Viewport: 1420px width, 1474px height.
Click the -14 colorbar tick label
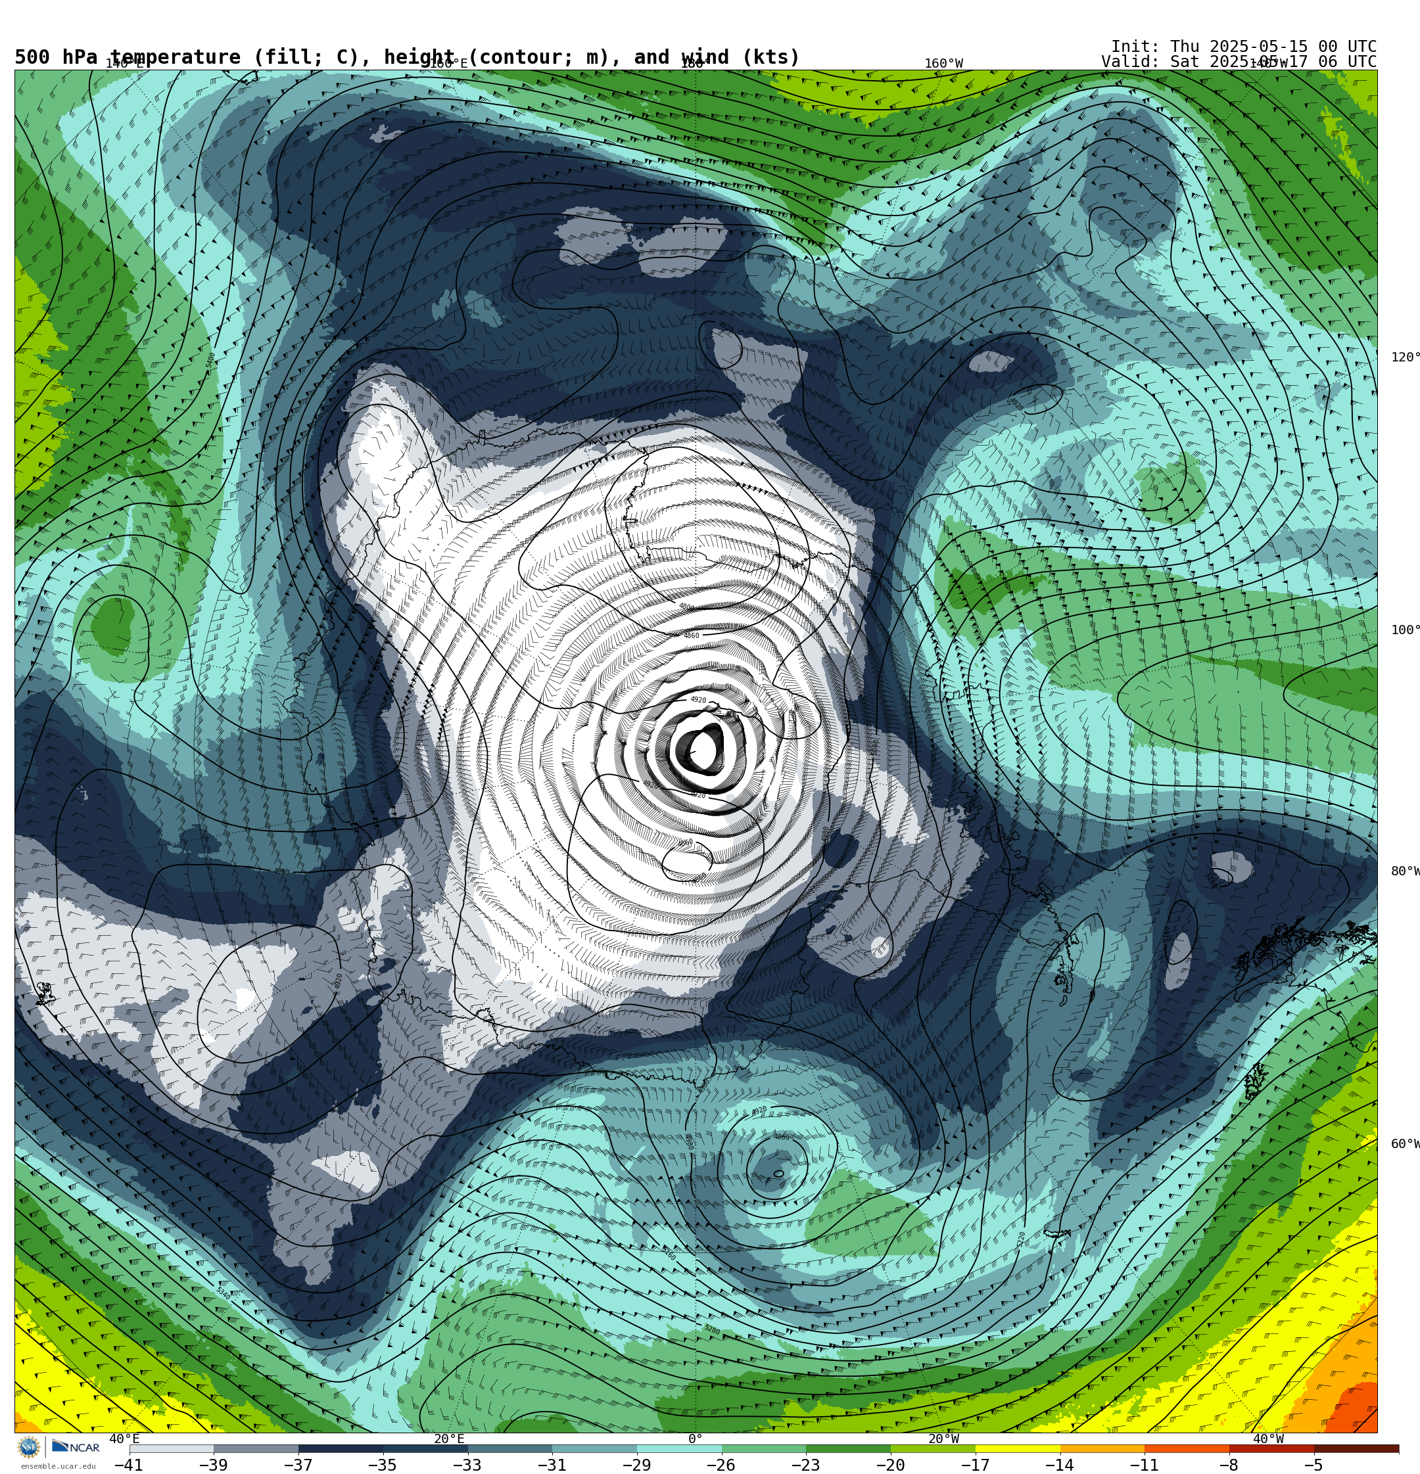(1060, 1465)
